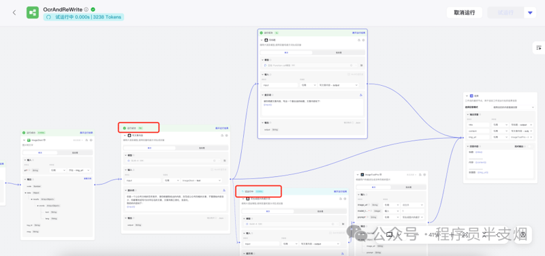The height and width of the screenshot is (256, 545).
Task: Switch to second tab in Image2text node
Action: [75, 153]
